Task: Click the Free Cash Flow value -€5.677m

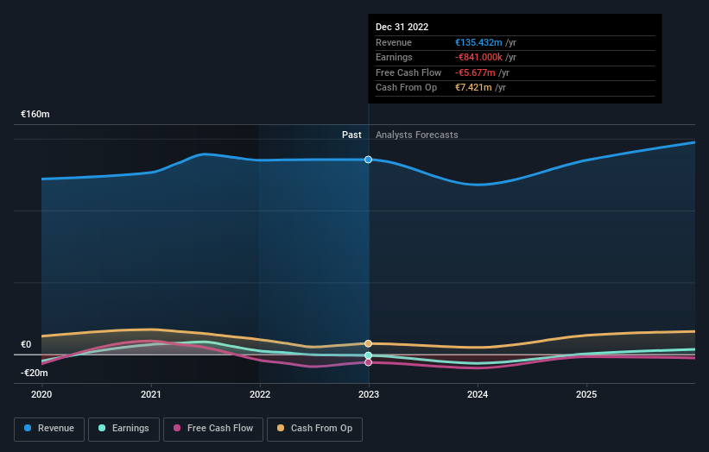Action: (475, 72)
